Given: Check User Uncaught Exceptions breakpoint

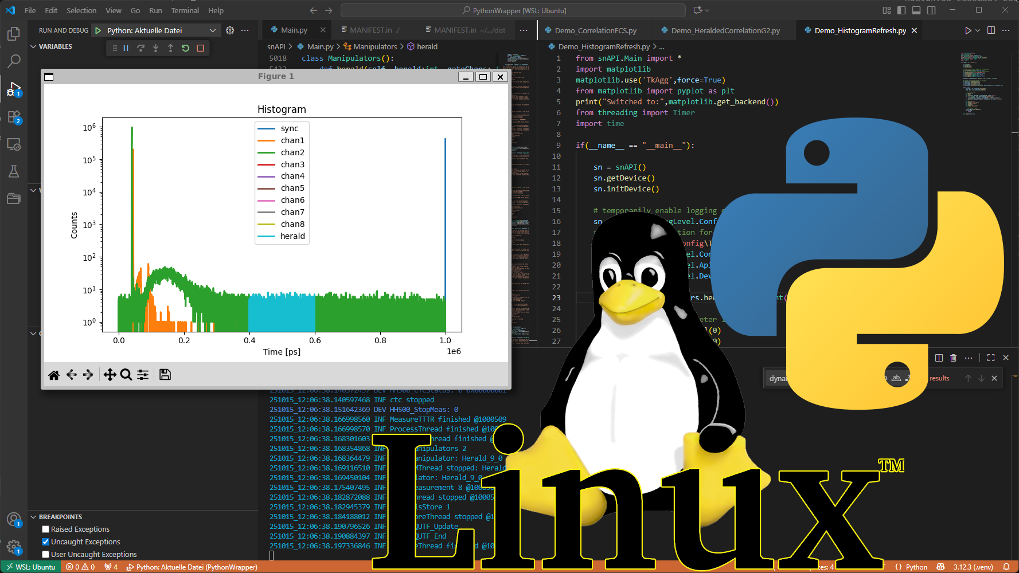Looking at the screenshot, I should 46,555.
